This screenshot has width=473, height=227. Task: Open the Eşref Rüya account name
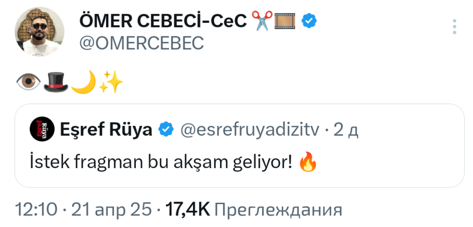point(106,129)
